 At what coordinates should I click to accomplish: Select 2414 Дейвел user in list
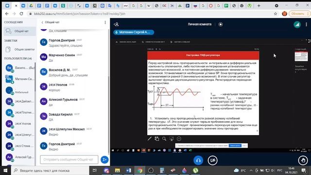pyautogui.click(x=19, y=102)
